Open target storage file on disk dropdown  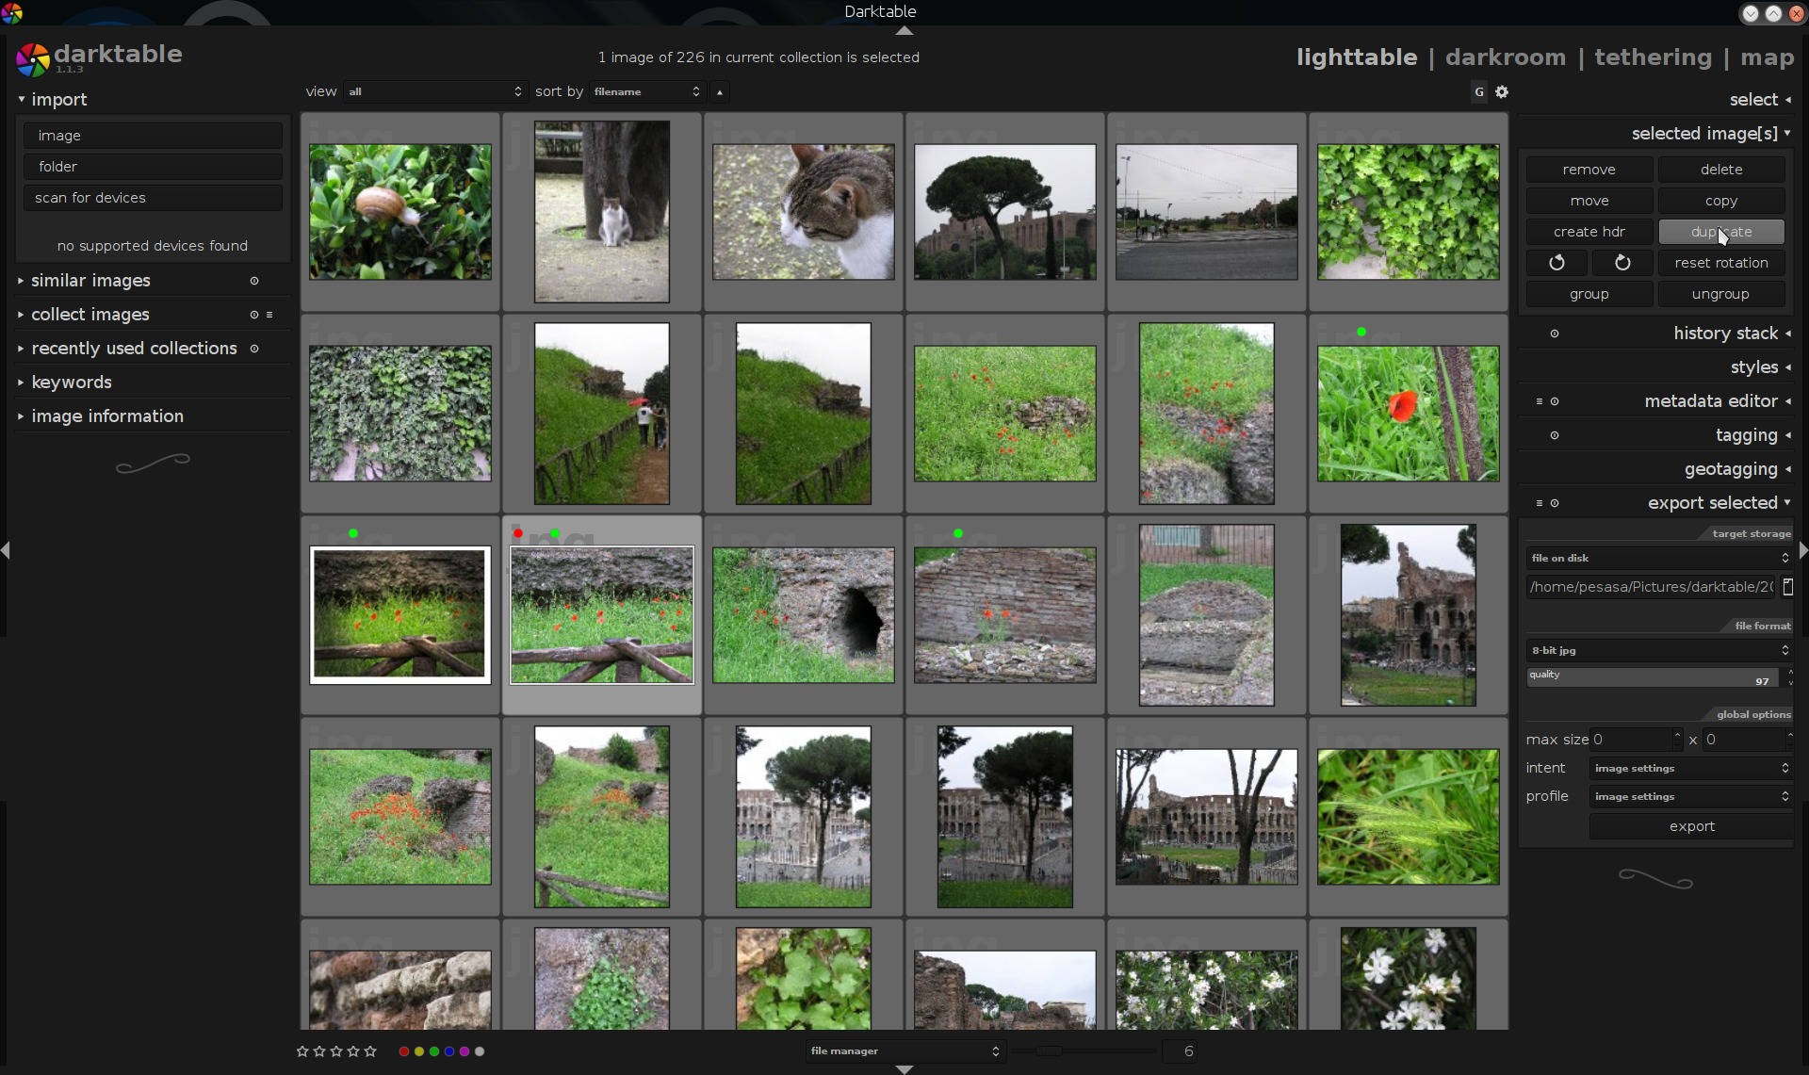[x=1659, y=558]
